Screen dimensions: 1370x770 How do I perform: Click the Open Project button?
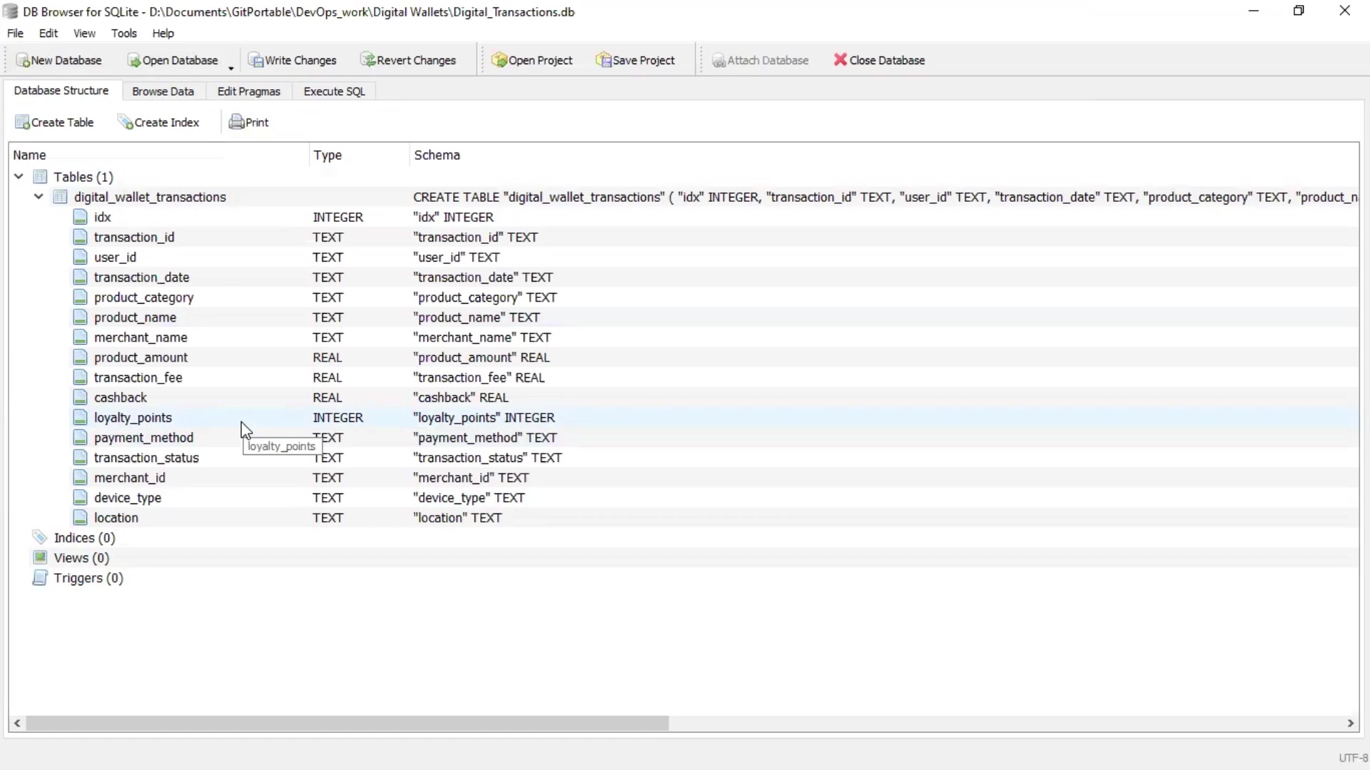click(x=533, y=60)
